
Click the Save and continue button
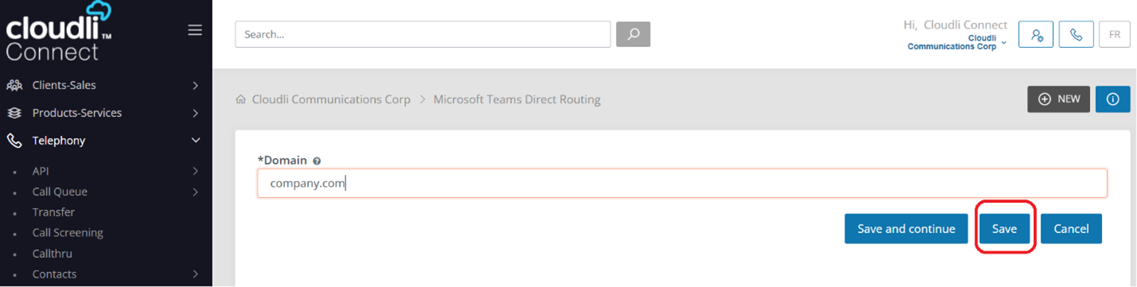(x=906, y=228)
